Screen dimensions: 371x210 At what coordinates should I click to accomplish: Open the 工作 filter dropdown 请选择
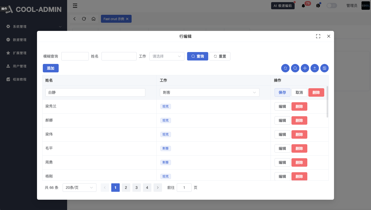pyautogui.click(x=167, y=56)
